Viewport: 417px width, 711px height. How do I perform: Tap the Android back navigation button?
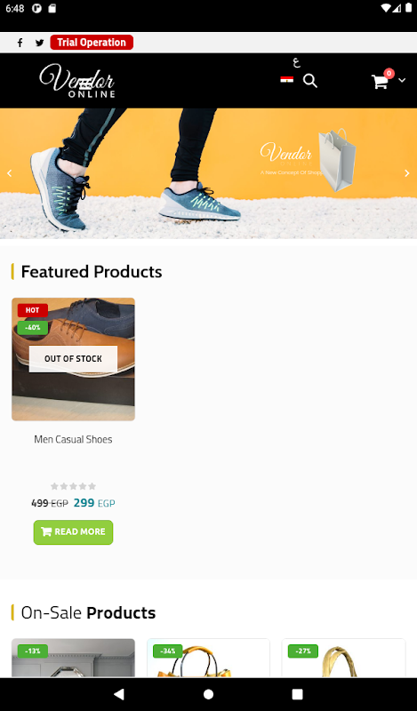(119, 694)
